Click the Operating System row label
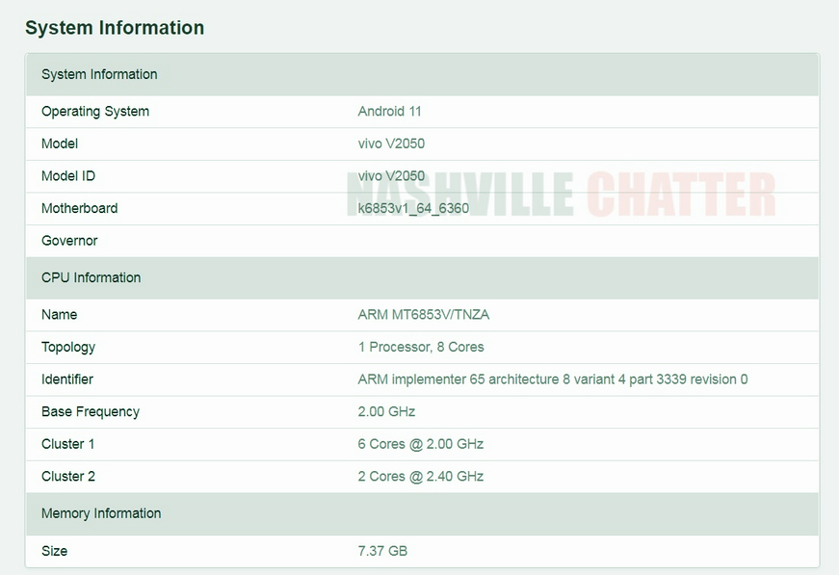The height and width of the screenshot is (575, 839). 95,111
